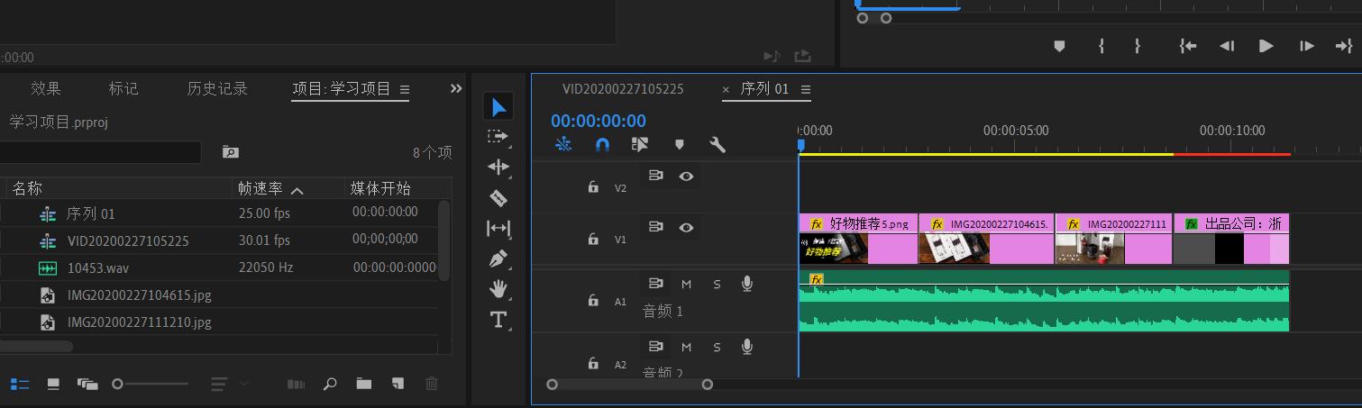Toggle lock on track A1

[593, 301]
